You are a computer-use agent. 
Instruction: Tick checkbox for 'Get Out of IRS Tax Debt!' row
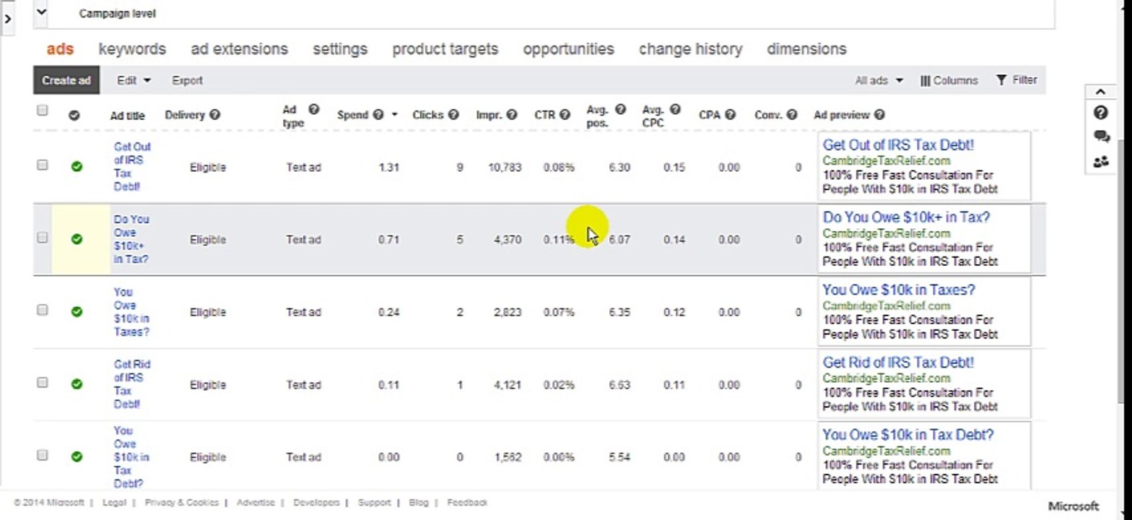click(x=42, y=165)
